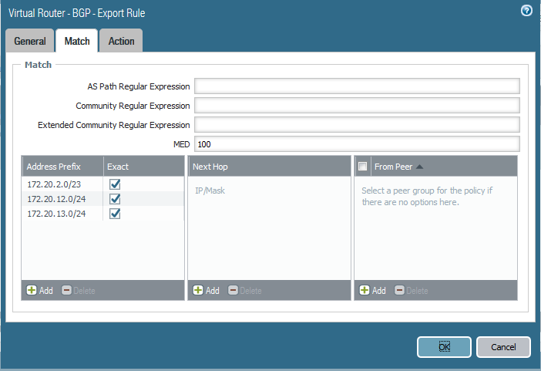Open the Action tab
541x371 pixels.
tap(121, 42)
